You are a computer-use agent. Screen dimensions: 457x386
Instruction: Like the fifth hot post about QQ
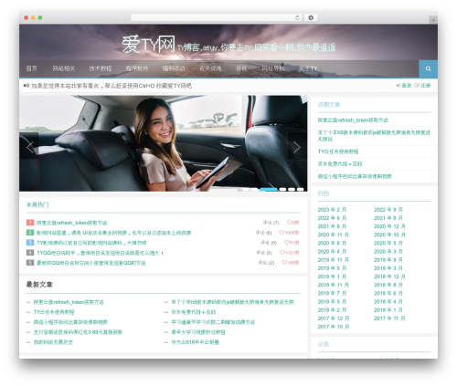point(290,263)
